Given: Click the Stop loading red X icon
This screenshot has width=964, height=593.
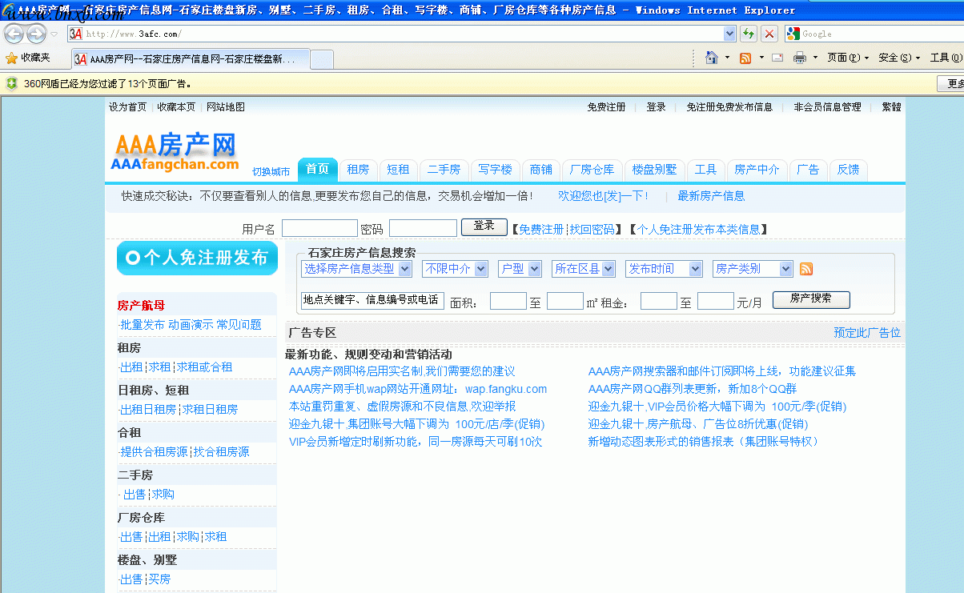Looking at the screenshot, I should pos(769,34).
